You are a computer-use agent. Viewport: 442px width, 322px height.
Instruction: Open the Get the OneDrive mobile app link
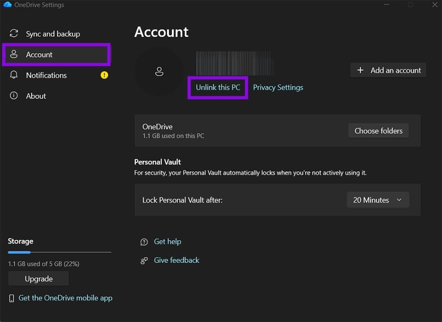tap(65, 298)
